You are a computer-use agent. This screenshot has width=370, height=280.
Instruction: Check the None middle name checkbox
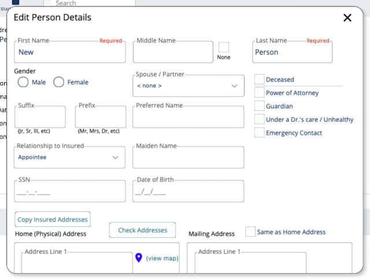pos(224,47)
